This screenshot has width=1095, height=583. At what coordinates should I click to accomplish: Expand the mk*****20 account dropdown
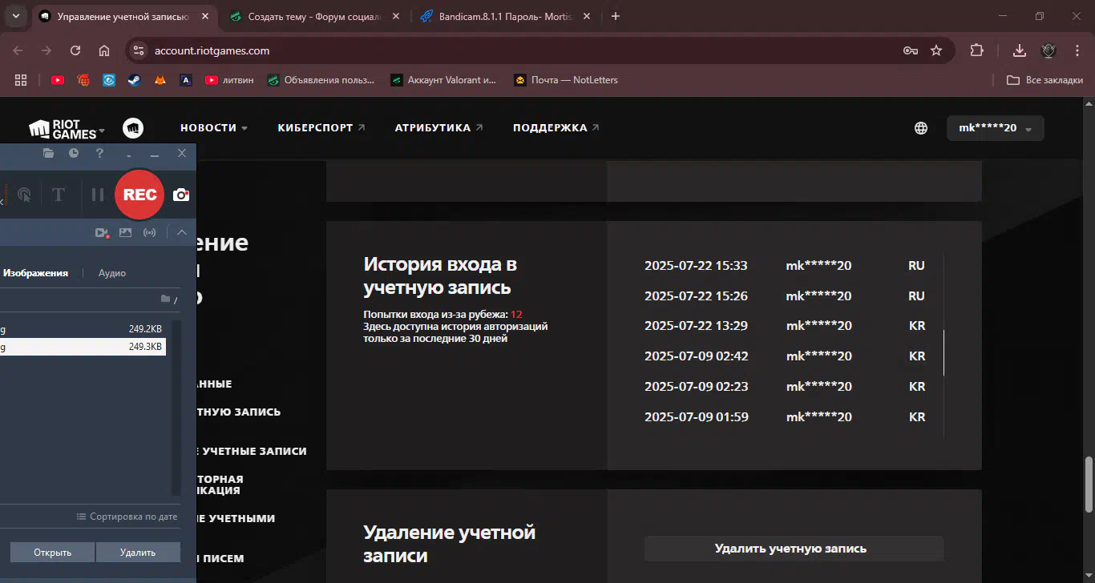tap(996, 128)
